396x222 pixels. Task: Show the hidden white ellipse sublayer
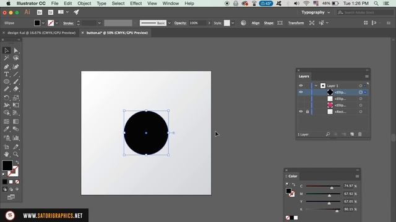(301, 99)
